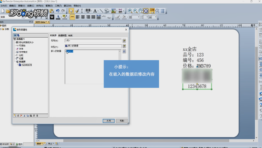Select the 字体 tree item
This screenshot has width=262, height=148.
coord(21,49)
